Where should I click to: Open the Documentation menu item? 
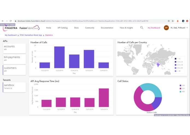107,28
